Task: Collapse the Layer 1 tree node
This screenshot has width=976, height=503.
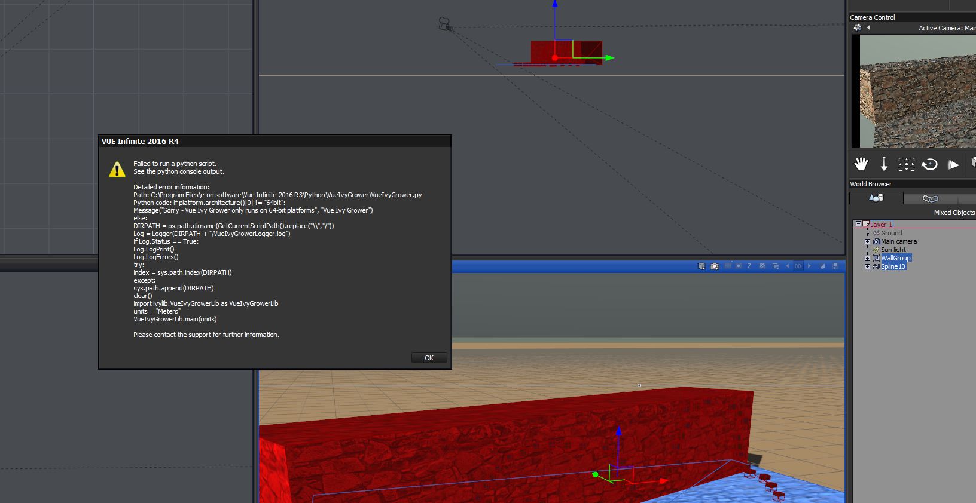Action: pyautogui.click(x=858, y=224)
